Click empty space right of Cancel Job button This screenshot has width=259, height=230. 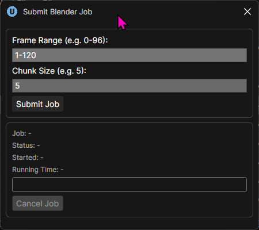click(x=154, y=204)
